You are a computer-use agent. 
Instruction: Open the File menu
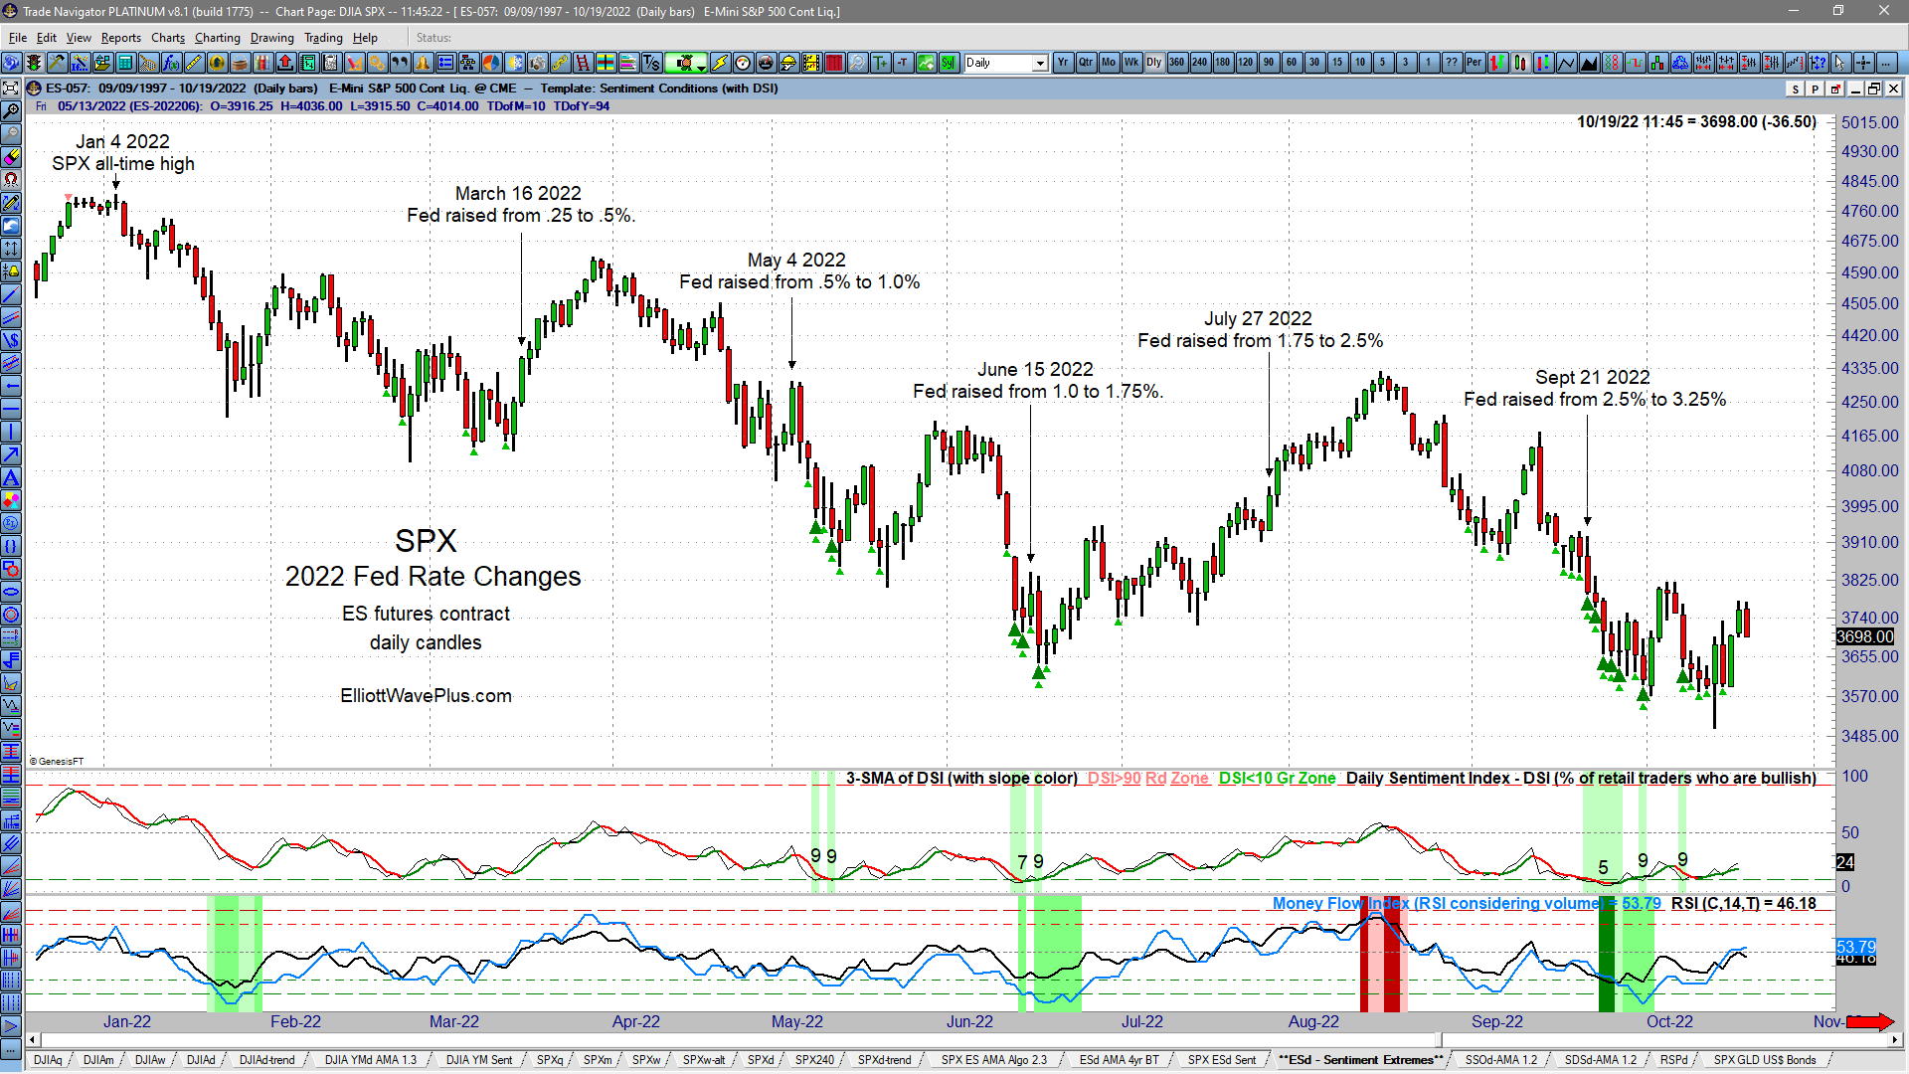click(x=18, y=38)
